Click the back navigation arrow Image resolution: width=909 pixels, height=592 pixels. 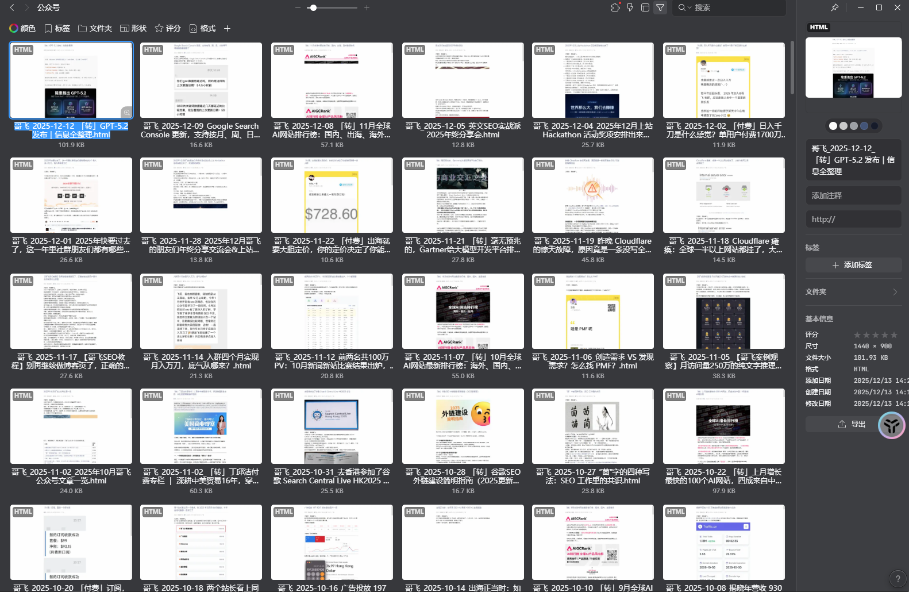pos(12,7)
